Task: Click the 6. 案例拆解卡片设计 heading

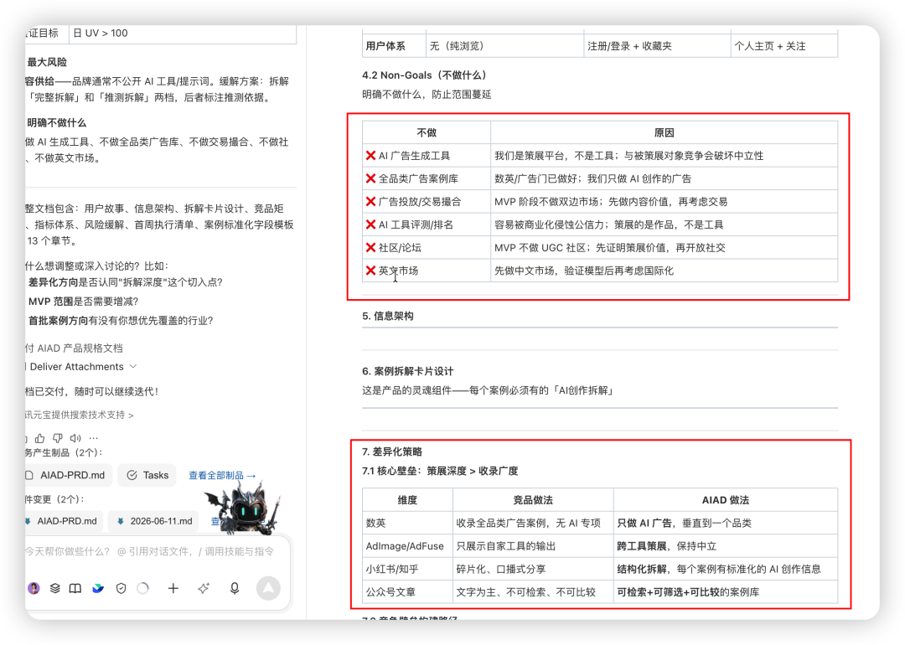Action: tap(408, 371)
